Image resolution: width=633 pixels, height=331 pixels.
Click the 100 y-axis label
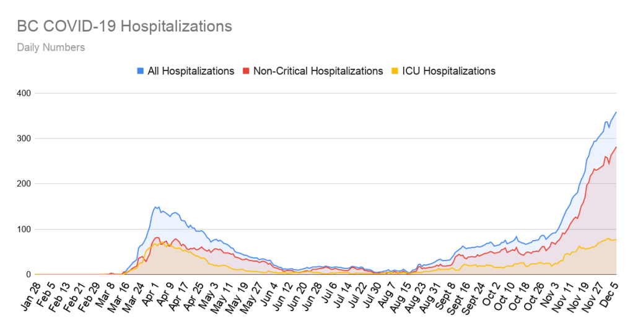click(24, 230)
